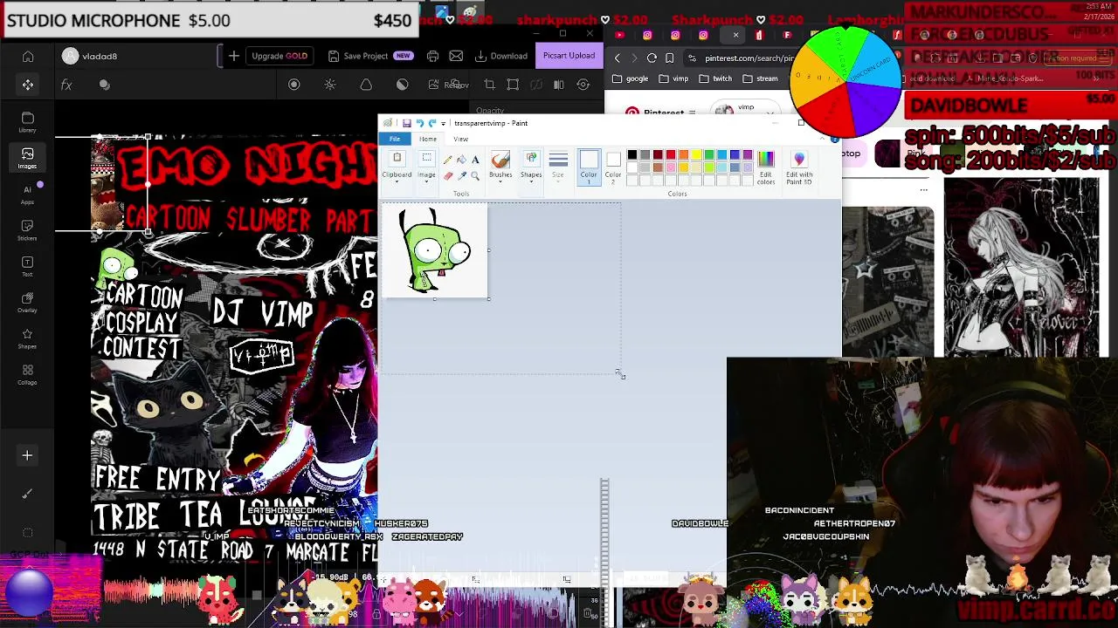Open Text tool in Picsart sidebar
Screen dimensions: 1118x628
27,266
